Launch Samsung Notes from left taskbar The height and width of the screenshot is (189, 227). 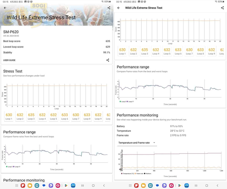point(23,185)
